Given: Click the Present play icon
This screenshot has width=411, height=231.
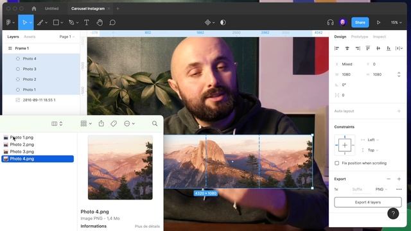Looking at the screenshot, I should coord(378,22).
